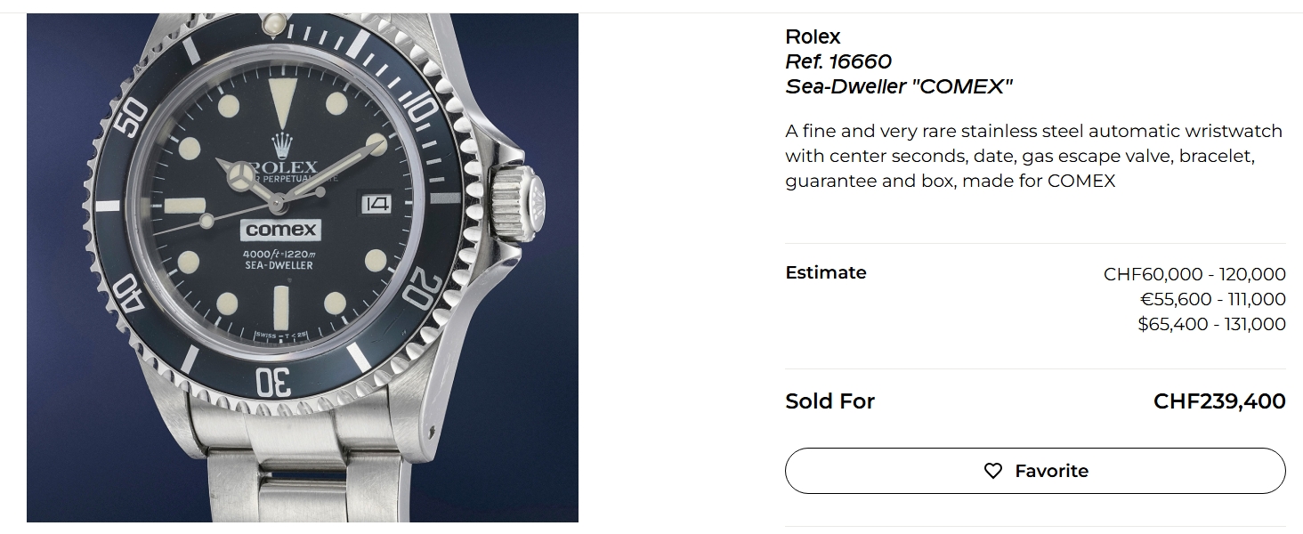Select the "Ref. 16660" reference text
1303x534 pixels.
pyautogui.click(x=838, y=61)
